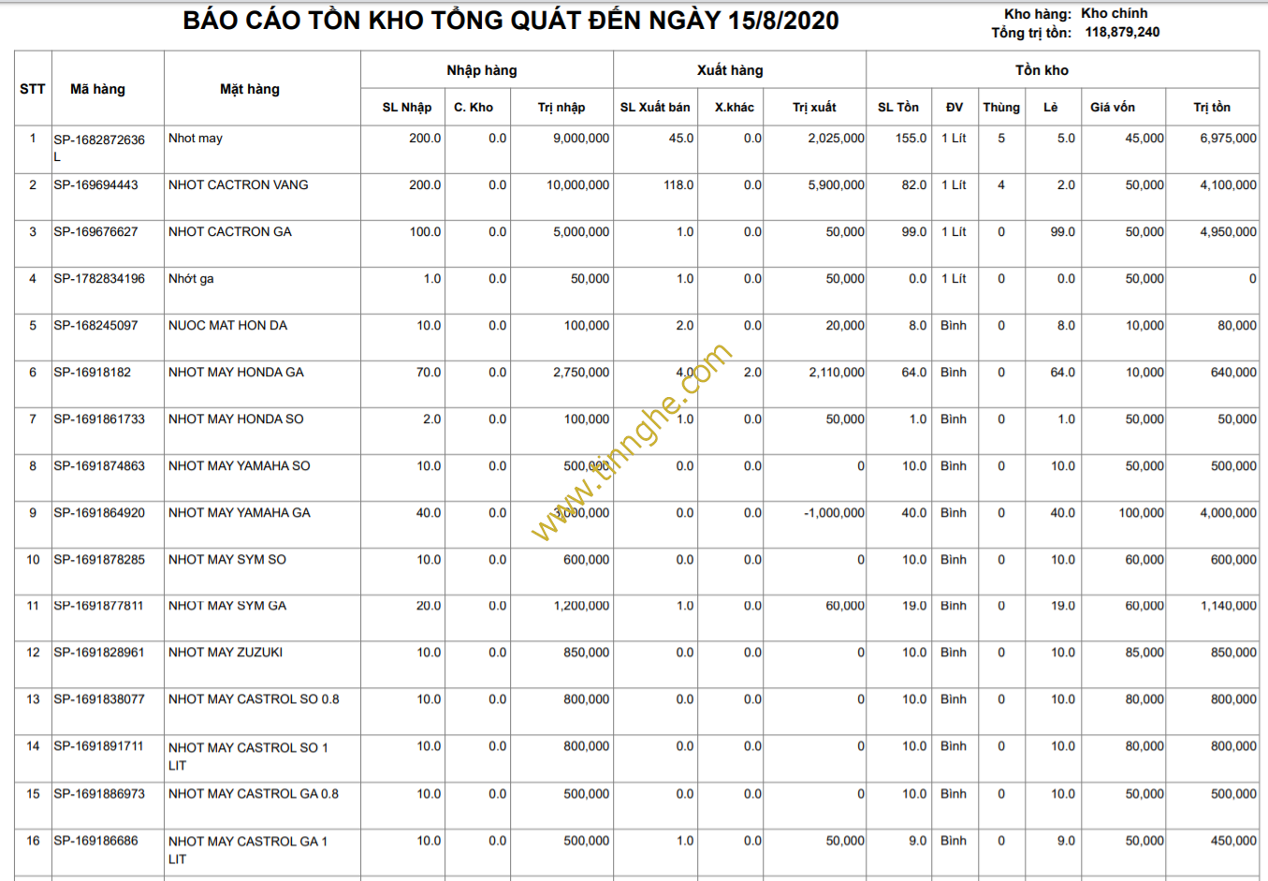The width and height of the screenshot is (1268, 881).
Task: Click the 'Tồn kho' group header
Action: (x=1042, y=70)
